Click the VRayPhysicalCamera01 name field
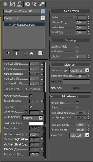93x162 pixels. tap(22, 11)
